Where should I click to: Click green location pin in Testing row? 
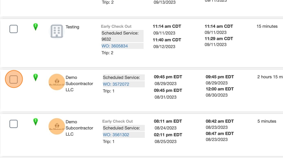pyautogui.click(x=36, y=27)
